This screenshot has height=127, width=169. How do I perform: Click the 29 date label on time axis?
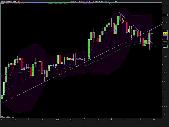pos(42,120)
